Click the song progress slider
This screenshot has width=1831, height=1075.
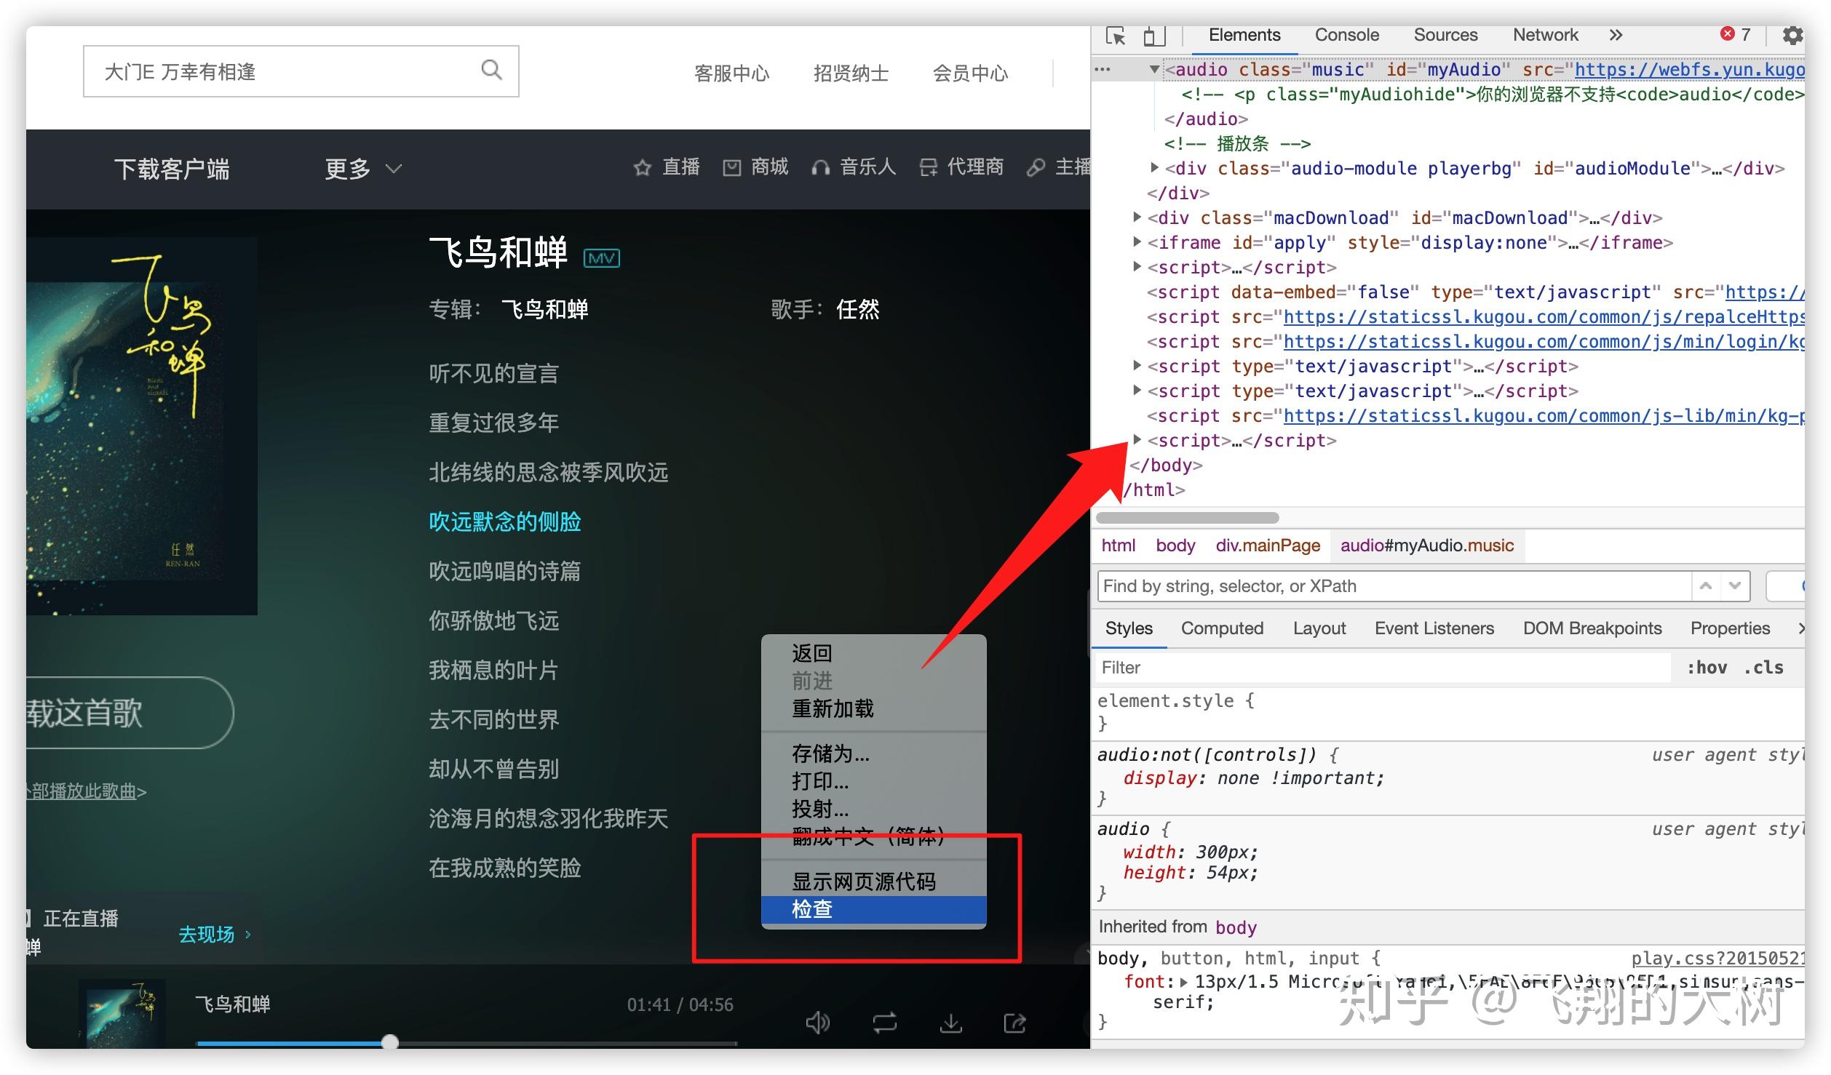pos(389,1042)
